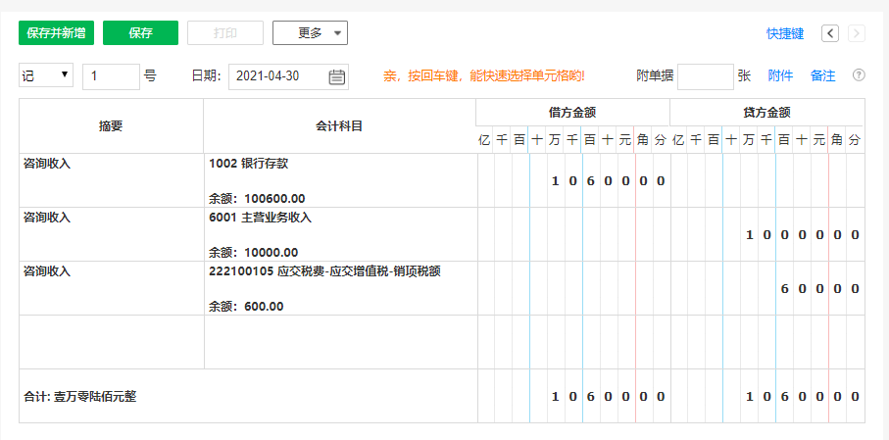Open the 记 voucher type dropdown
This screenshot has width=889, height=440.
tap(46, 75)
